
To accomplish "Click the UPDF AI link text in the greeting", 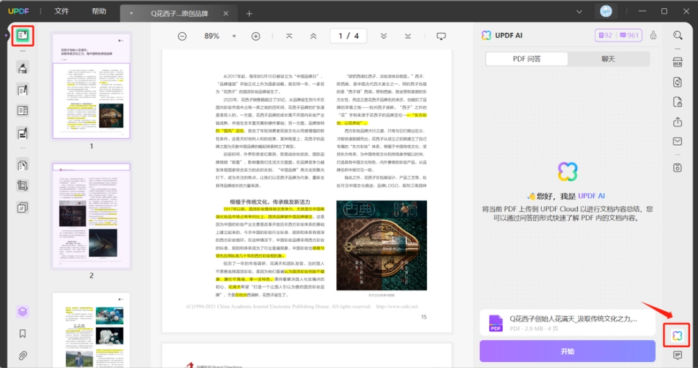I will 591,196.
